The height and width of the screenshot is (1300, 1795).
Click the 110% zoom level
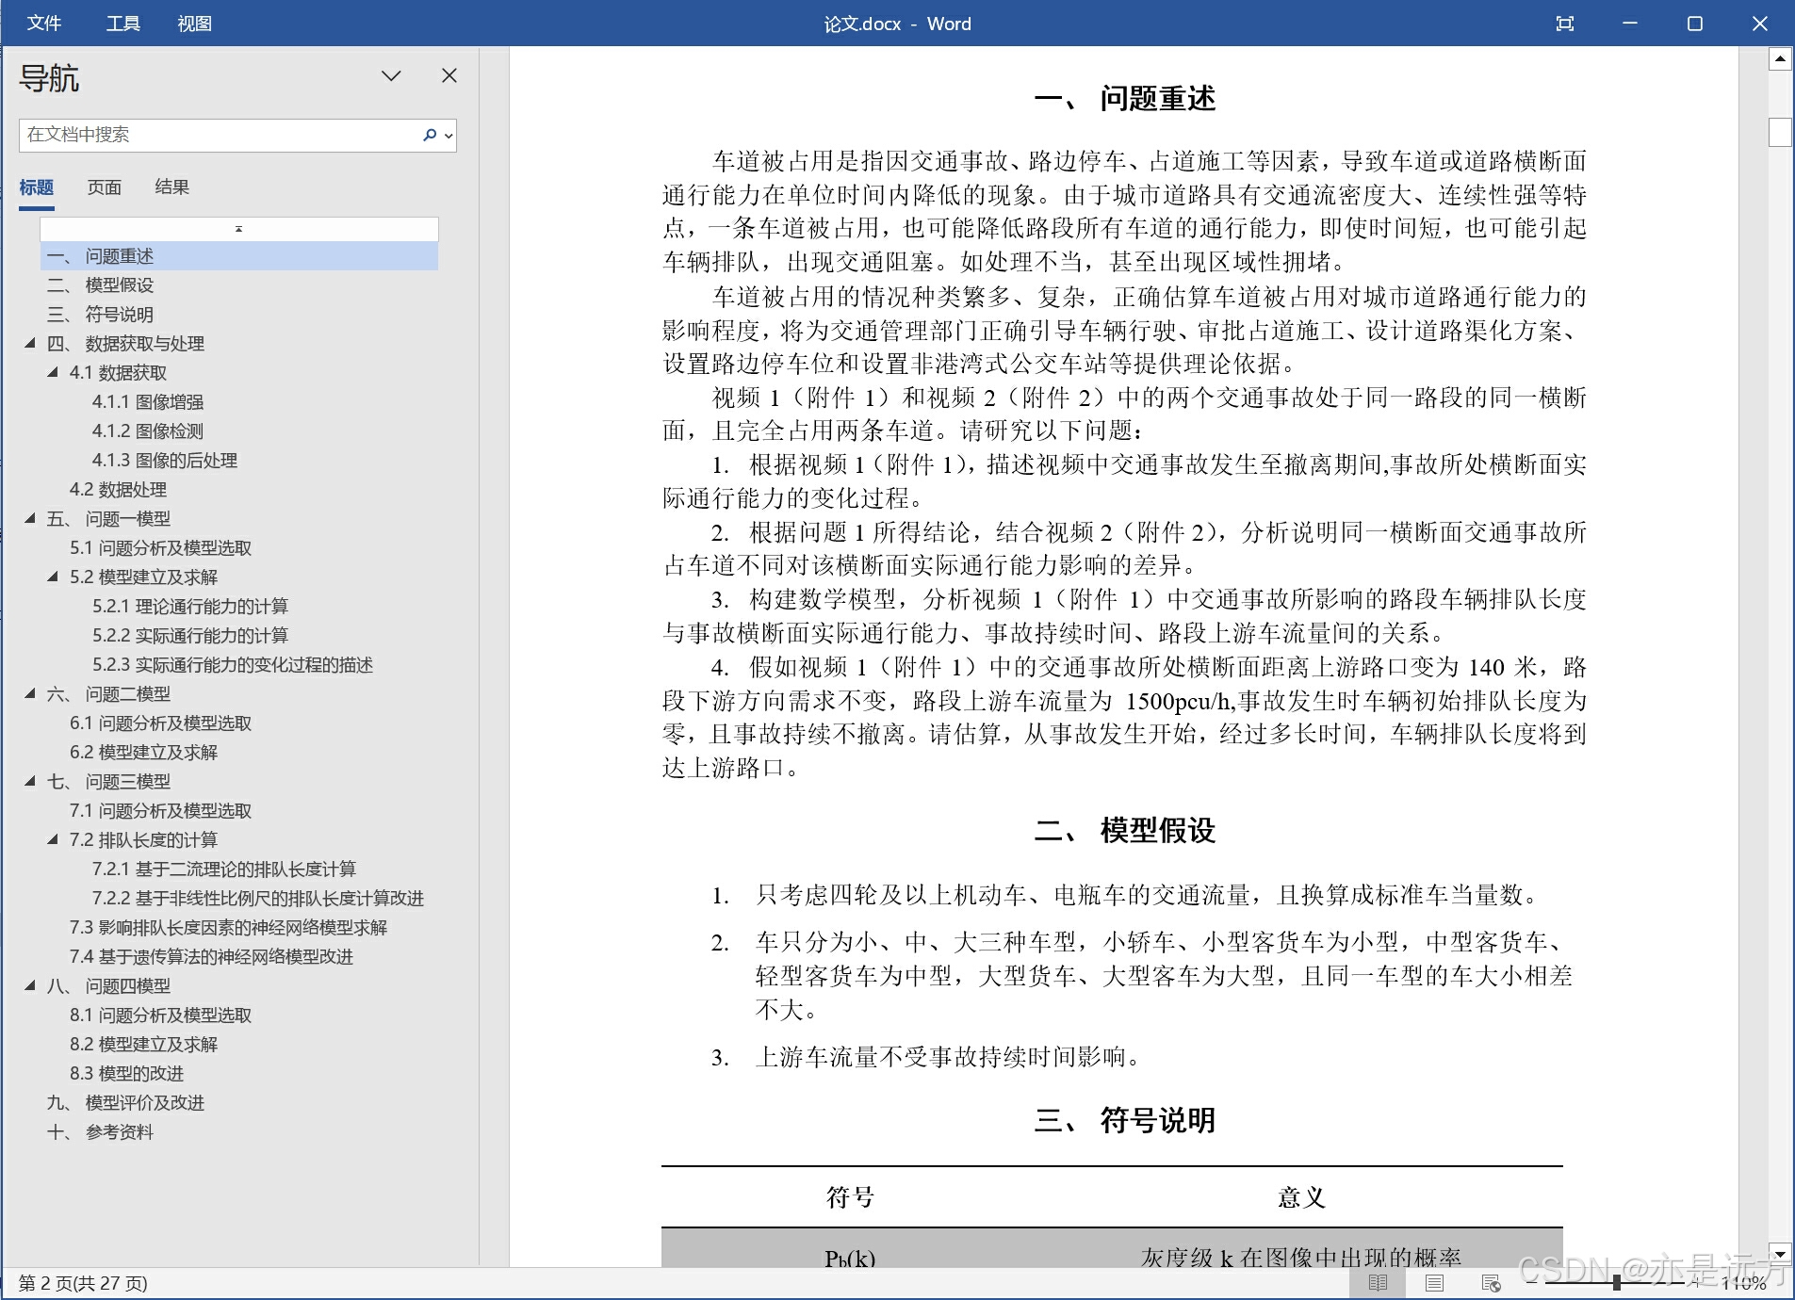click(1743, 1283)
